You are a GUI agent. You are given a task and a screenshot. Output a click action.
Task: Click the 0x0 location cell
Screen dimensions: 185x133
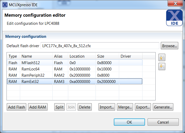(x=82, y=63)
